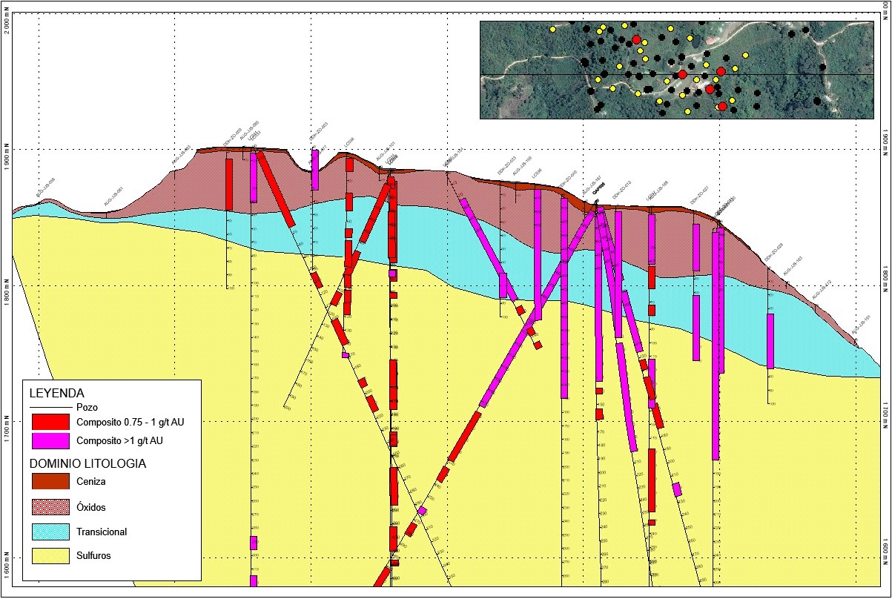Click drillhole label LC036
Image resolution: width=892 pixels, height=599 pixels.
pos(538,172)
